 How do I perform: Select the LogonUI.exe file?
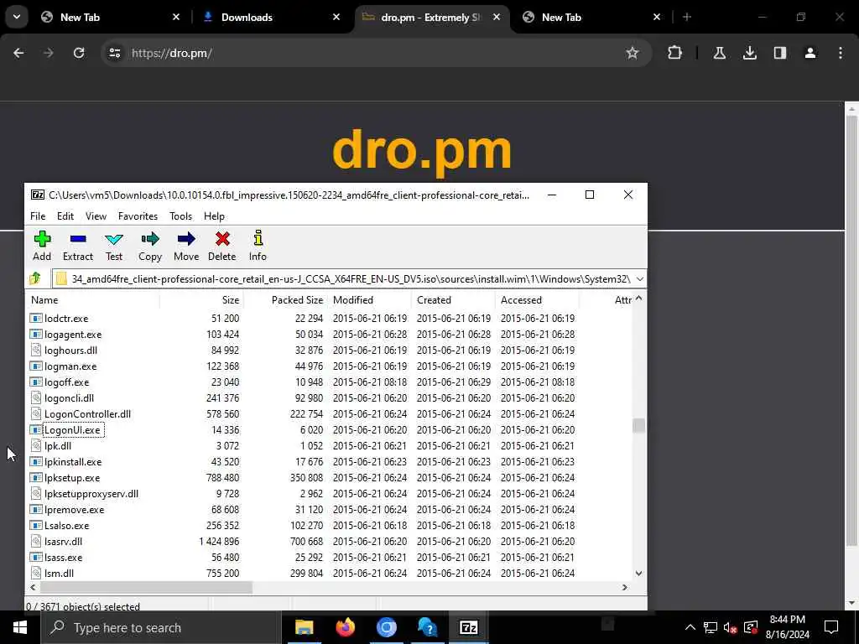[73, 430]
